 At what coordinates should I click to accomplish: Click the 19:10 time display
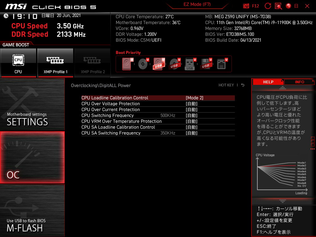click(x=25, y=16)
